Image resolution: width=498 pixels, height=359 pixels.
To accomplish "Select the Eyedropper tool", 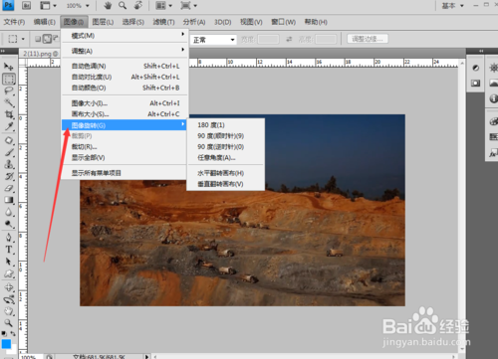I will 9,126.
